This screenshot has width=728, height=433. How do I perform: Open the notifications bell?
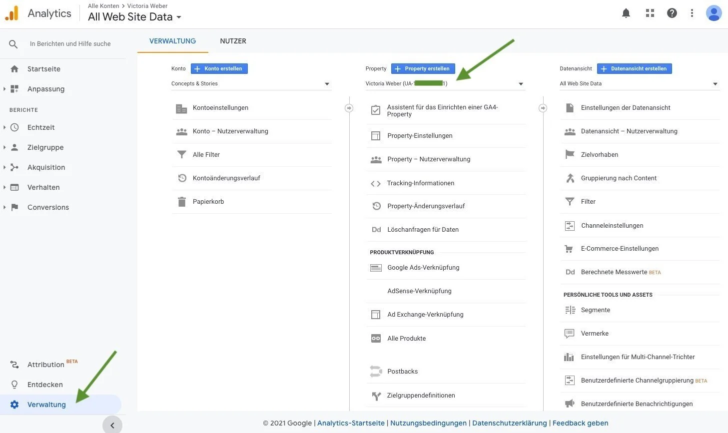(x=626, y=13)
